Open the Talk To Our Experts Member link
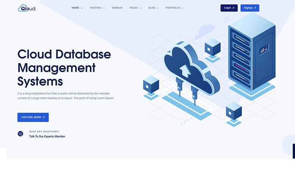Screen dimensions: 295x174 47,137
